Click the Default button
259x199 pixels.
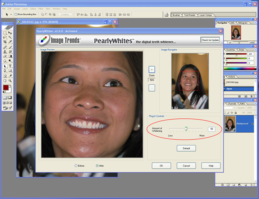(186, 148)
